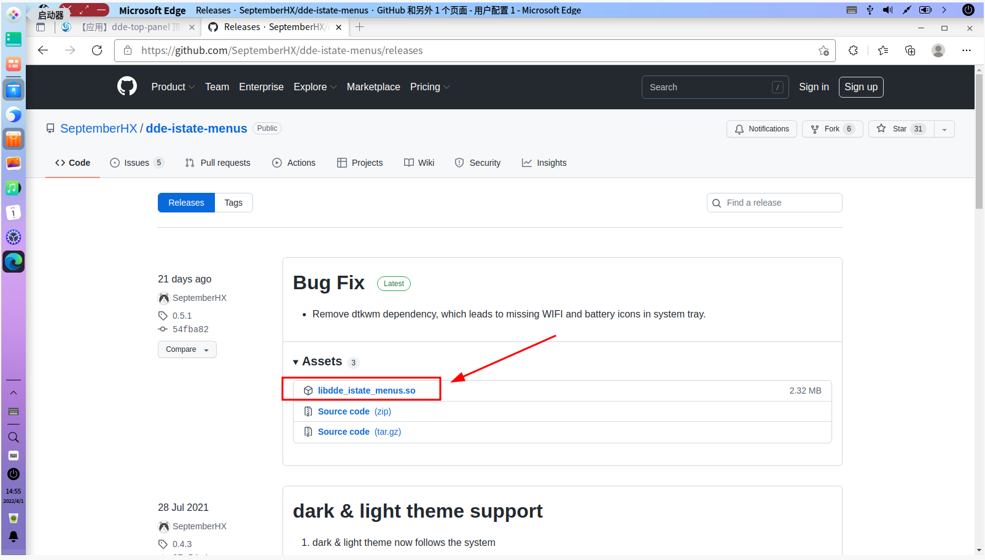Open the 0.5.1 tag link
985x560 pixels.
182,316
